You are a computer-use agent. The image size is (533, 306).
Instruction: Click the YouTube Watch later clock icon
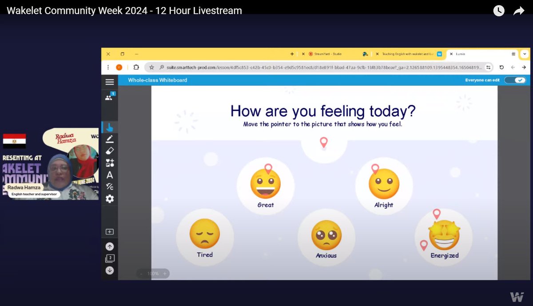(499, 11)
